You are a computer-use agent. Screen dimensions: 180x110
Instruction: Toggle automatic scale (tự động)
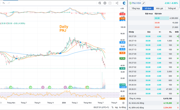click(x=122, y=107)
